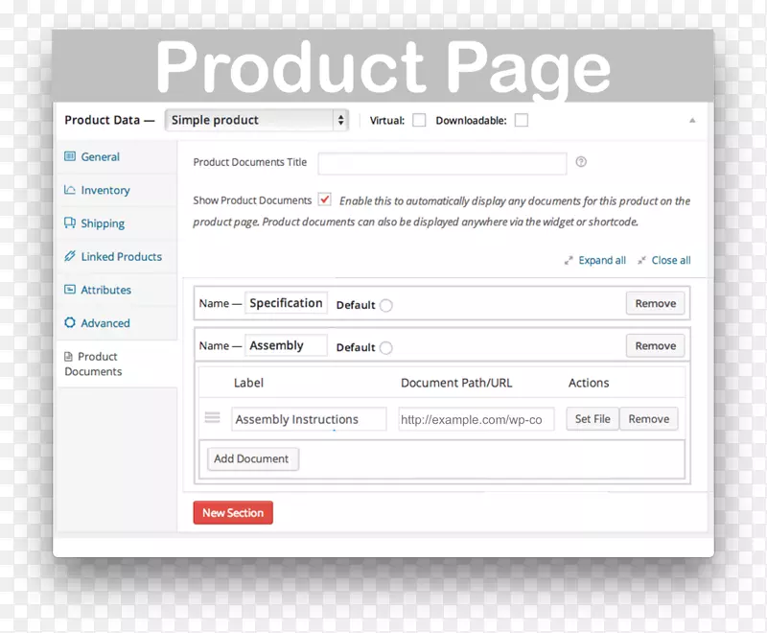
Task: Click the Add Document button
Action: (x=252, y=458)
